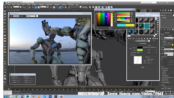Viewport: 174px width, 98px height.
Task: Toggle the Mix Amount map checkbox
Action: pyautogui.click(x=157, y=52)
